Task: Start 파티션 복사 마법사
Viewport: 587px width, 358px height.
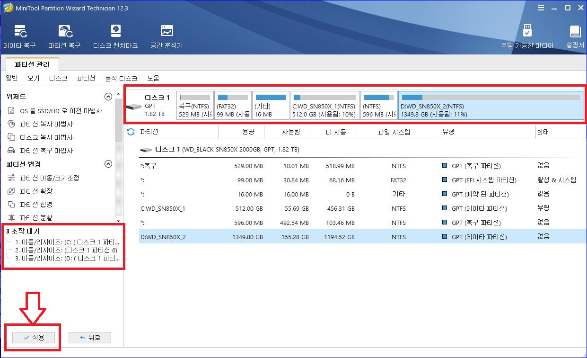Action: point(40,124)
